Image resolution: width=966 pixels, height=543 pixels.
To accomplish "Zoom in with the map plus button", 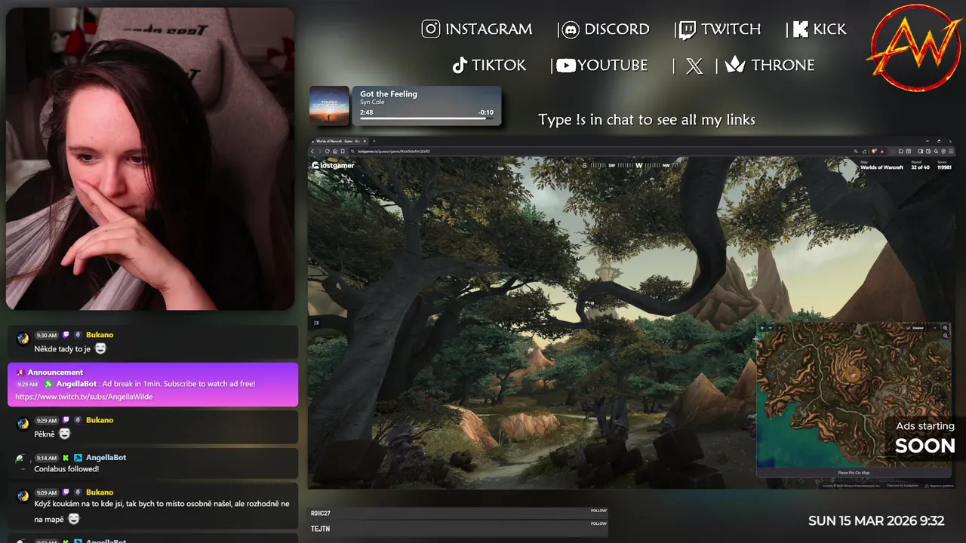I will pyautogui.click(x=762, y=328).
